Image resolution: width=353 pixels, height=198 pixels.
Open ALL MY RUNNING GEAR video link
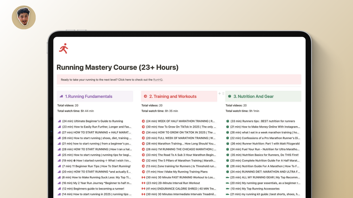(x=265, y=177)
